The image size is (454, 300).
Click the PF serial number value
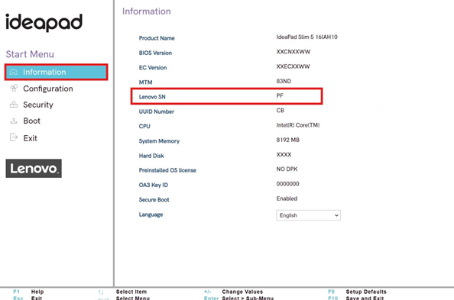pos(280,95)
